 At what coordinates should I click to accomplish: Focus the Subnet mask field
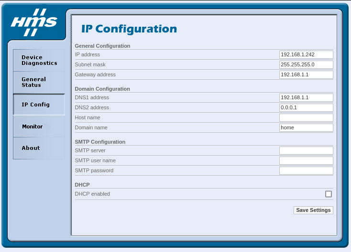click(x=306, y=64)
